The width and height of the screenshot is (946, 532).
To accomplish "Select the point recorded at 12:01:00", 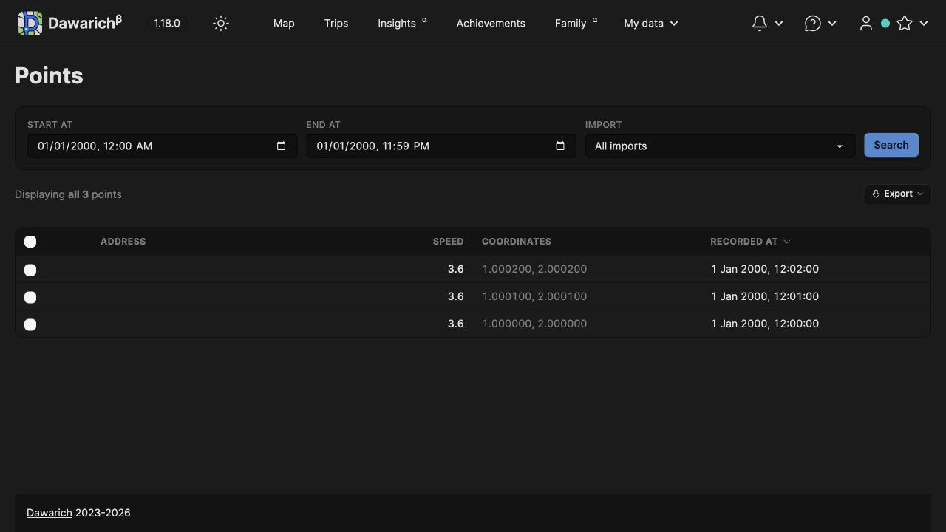I will tap(30, 297).
